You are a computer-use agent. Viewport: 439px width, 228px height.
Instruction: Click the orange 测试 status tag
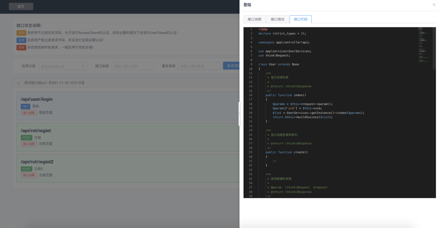click(21, 33)
